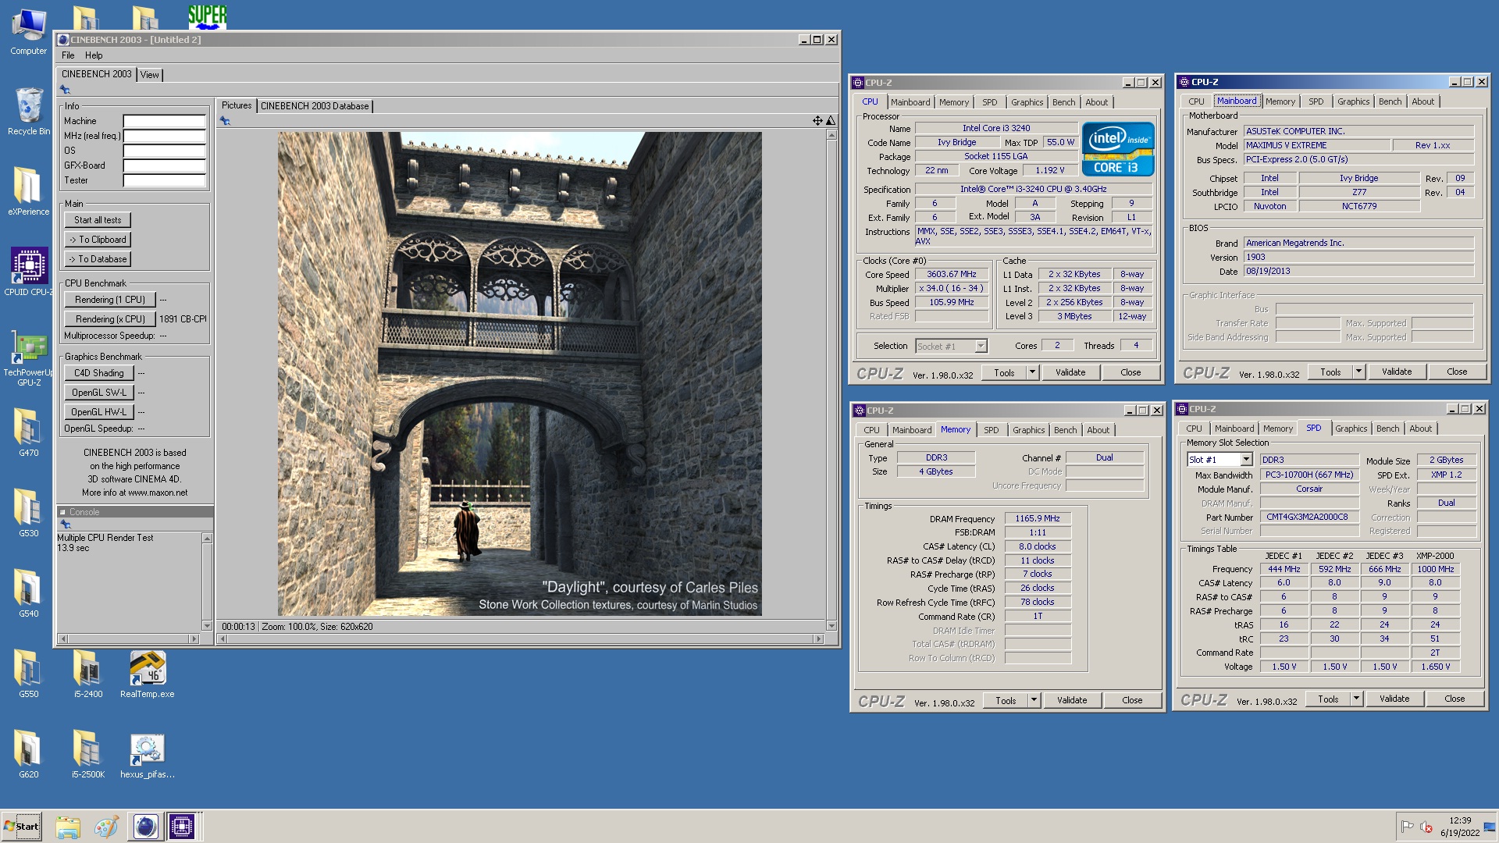Select Graphics tab in the Mainboard window
This screenshot has width=1499, height=843.
click(x=1353, y=101)
